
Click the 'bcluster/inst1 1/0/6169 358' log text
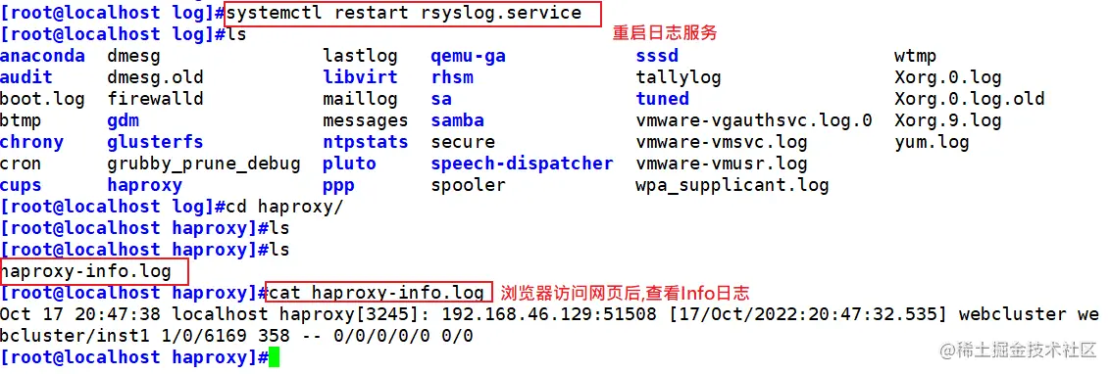(144, 336)
